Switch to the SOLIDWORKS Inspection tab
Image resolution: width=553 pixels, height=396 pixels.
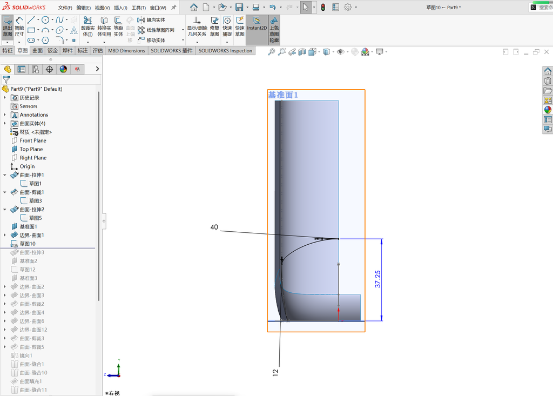point(225,50)
